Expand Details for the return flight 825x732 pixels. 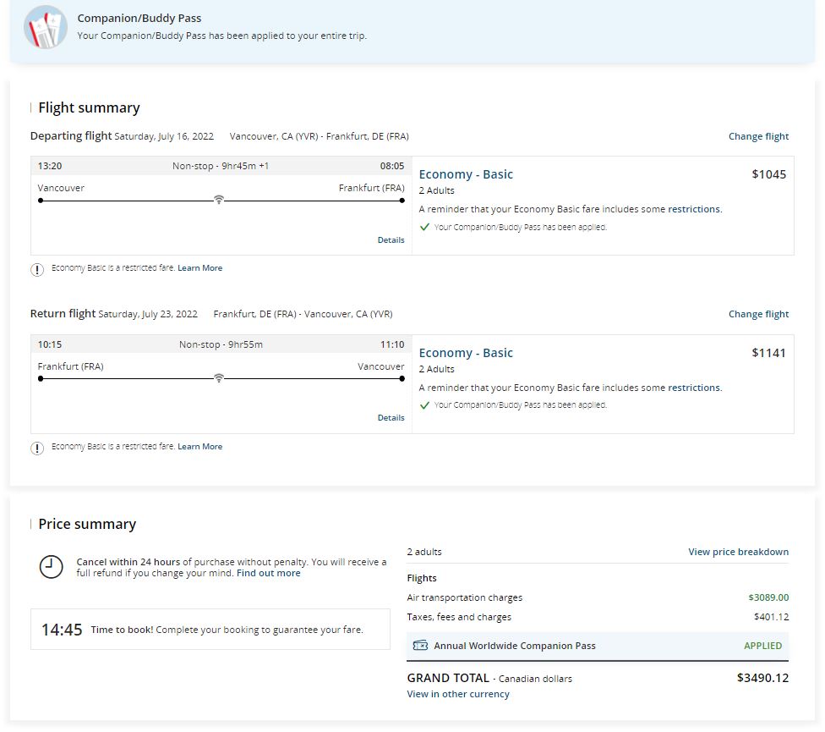391,418
